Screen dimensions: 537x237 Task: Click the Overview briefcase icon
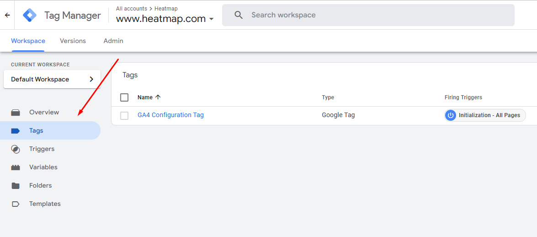16,113
